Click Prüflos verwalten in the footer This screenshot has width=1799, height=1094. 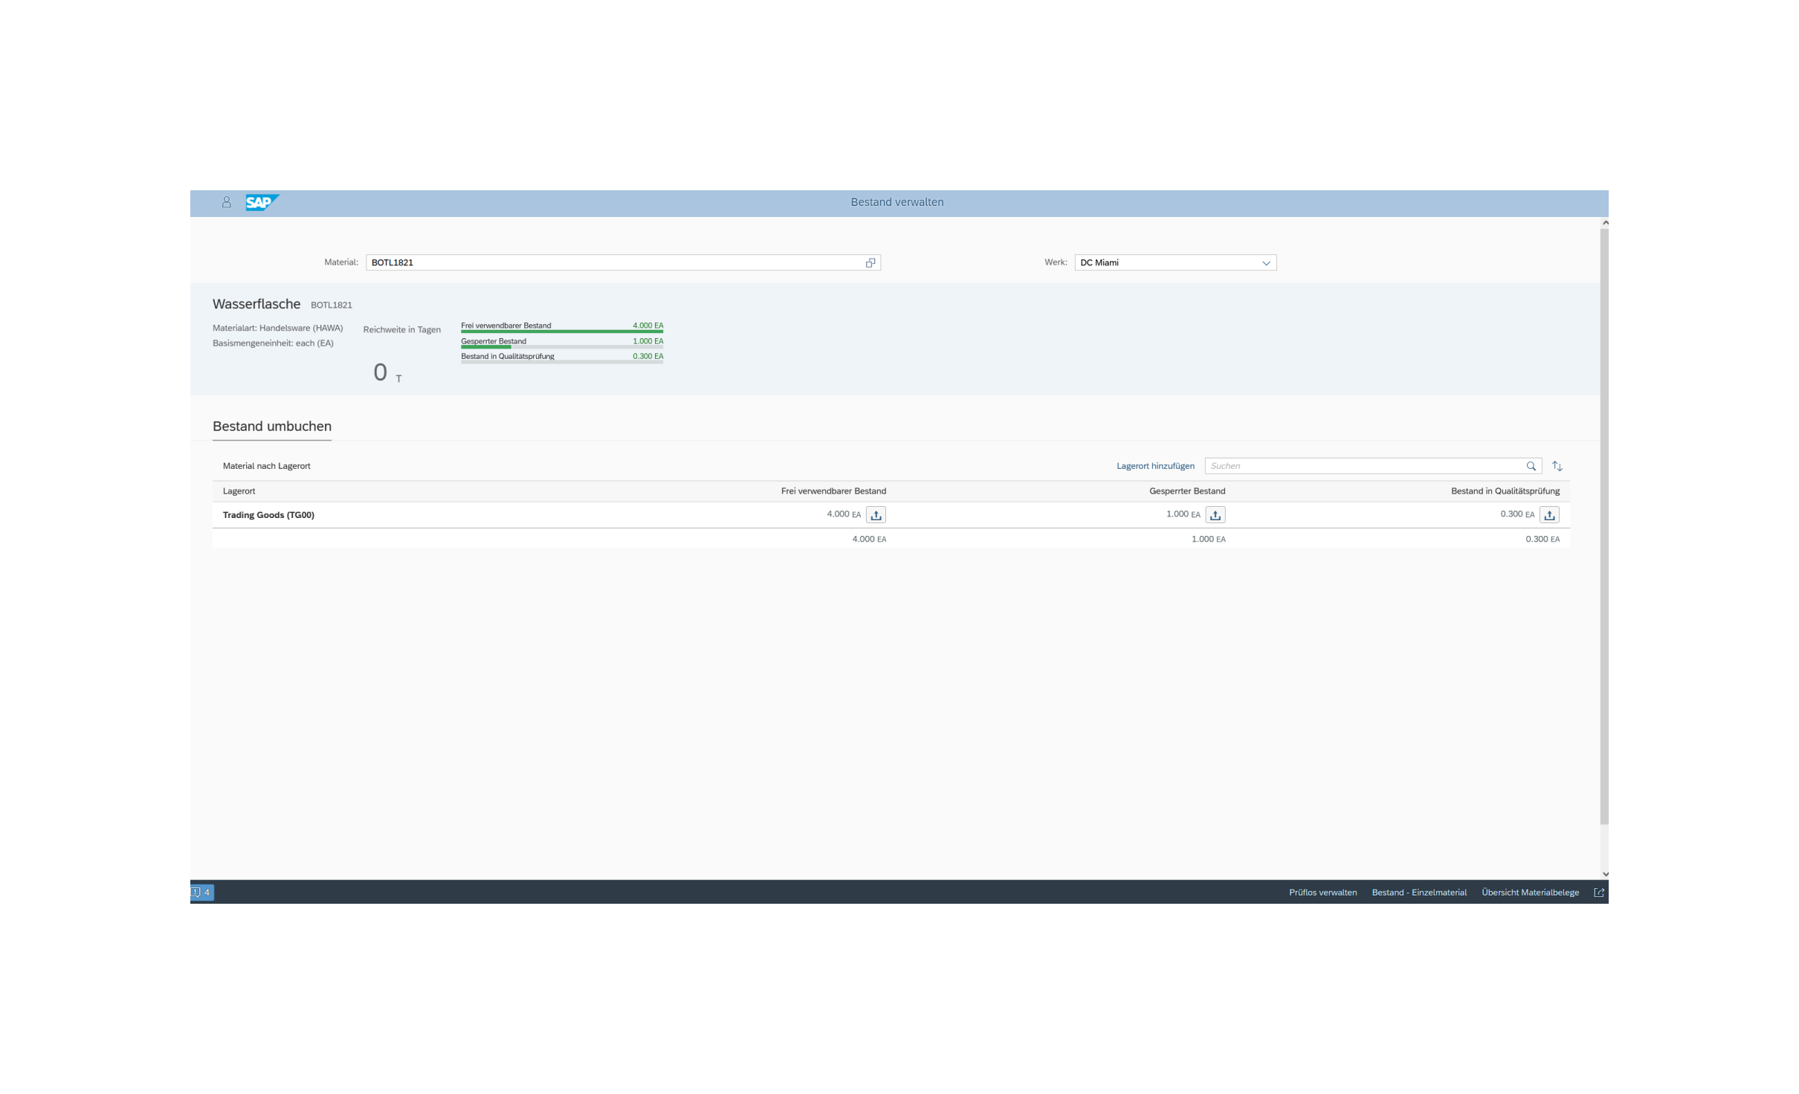coord(1322,893)
